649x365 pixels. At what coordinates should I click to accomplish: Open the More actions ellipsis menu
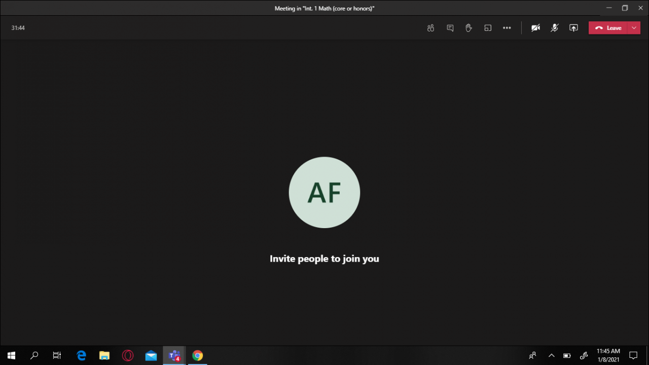(507, 28)
